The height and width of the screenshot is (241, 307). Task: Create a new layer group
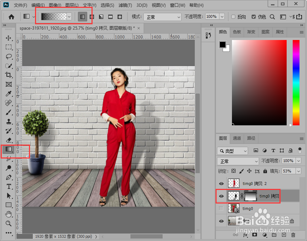coord(274,235)
